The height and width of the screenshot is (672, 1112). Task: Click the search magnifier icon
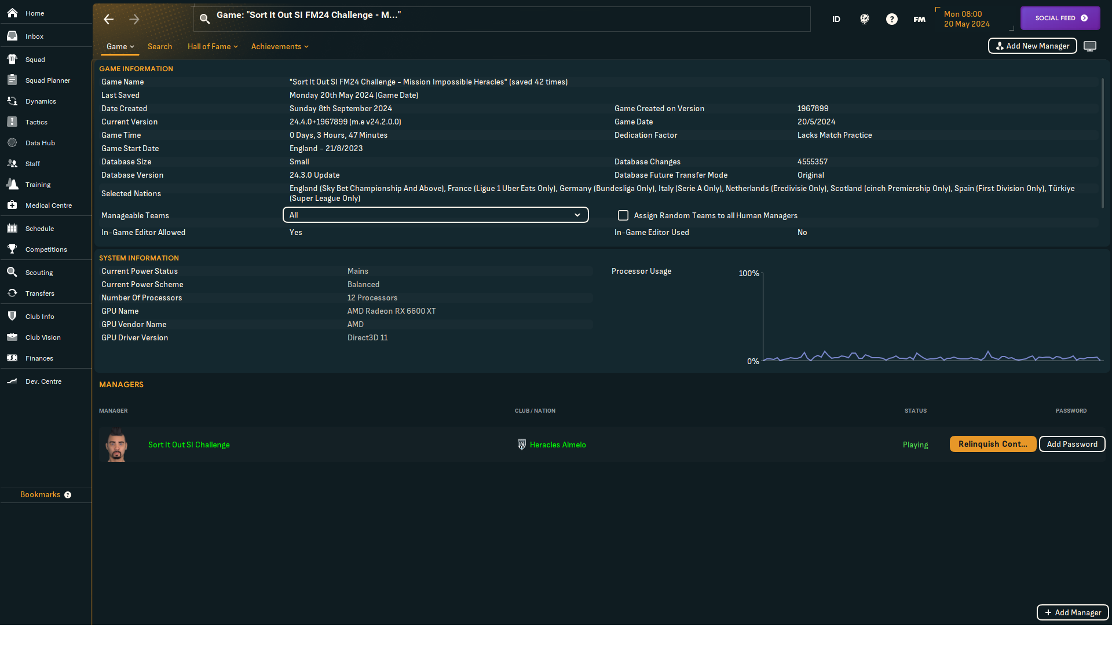204,19
